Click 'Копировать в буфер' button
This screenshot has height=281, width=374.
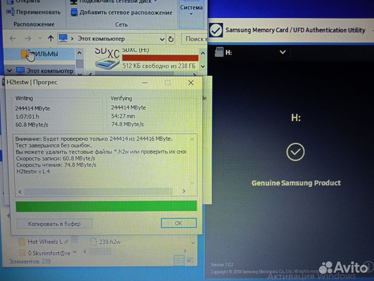click(x=55, y=224)
